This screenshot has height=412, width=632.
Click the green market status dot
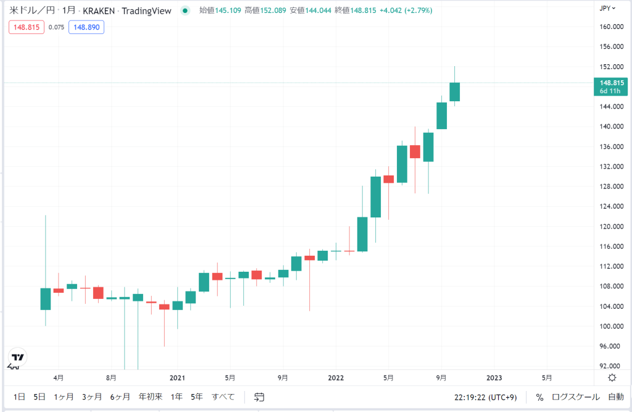click(x=185, y=11)
